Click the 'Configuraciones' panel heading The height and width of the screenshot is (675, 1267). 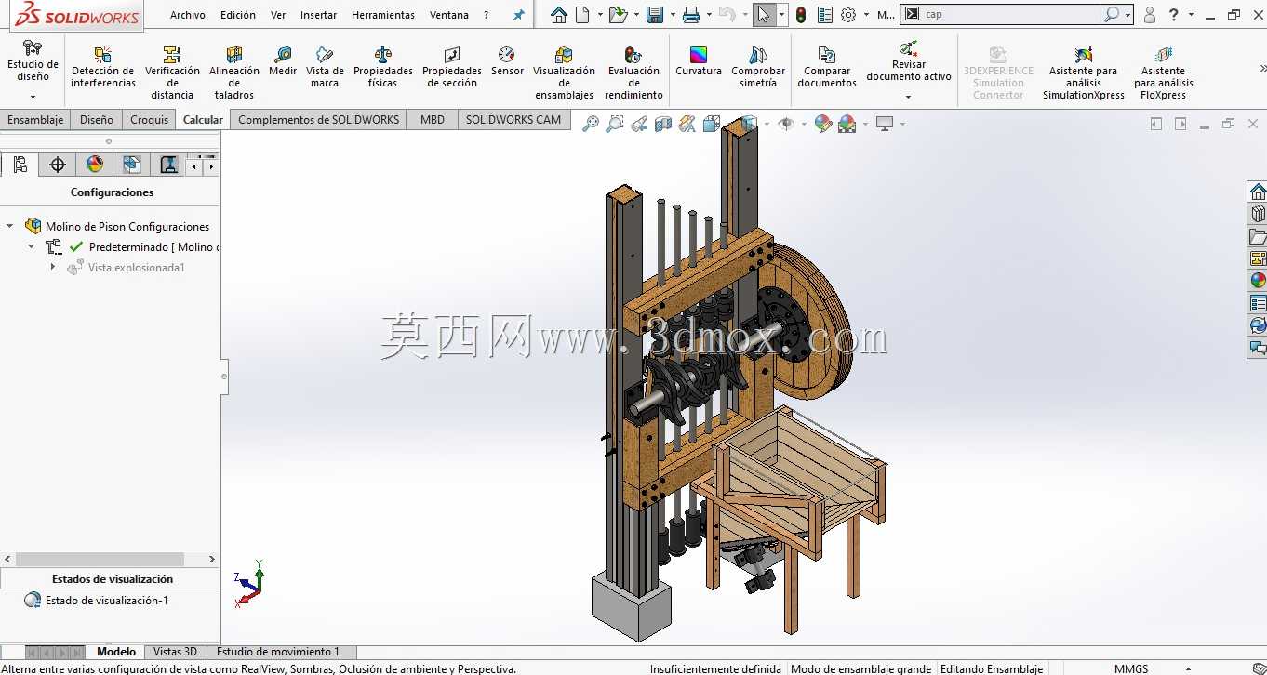click(112, 192)
